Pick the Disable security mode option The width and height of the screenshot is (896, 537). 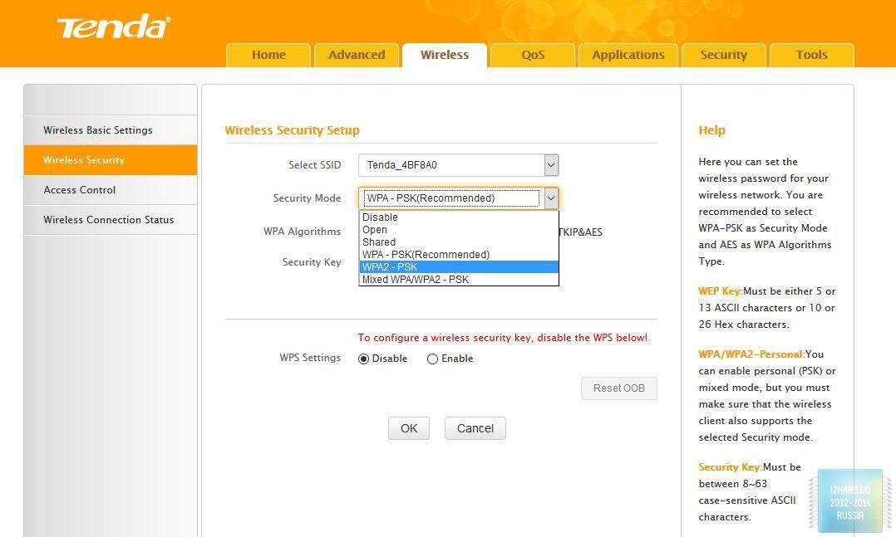click(380, 217)
